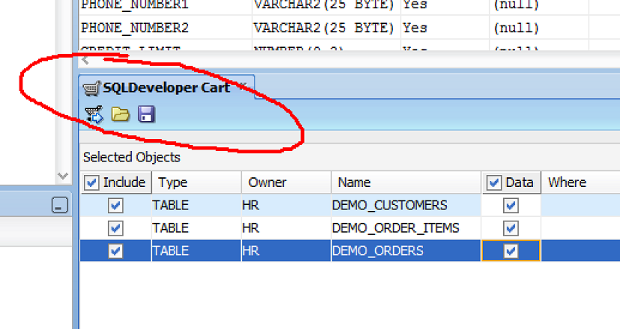Toggle the Data header checkbox
This screenshot has height=329, width=620.
pos(494,183)
